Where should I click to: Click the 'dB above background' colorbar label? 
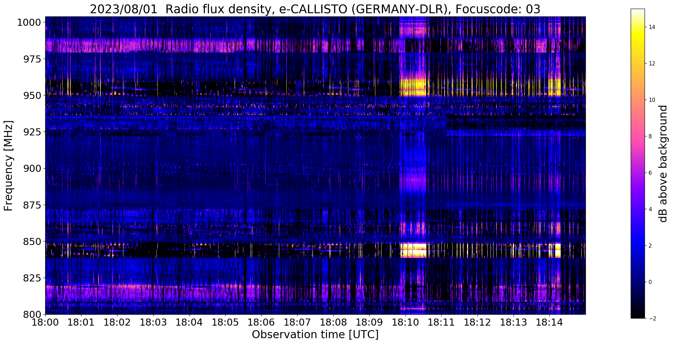click(663, 164)
